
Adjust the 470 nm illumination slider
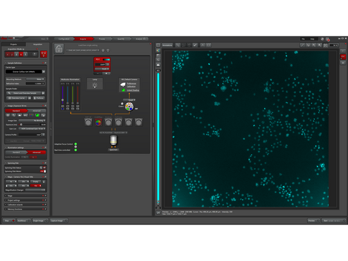[x=68, y=103]
